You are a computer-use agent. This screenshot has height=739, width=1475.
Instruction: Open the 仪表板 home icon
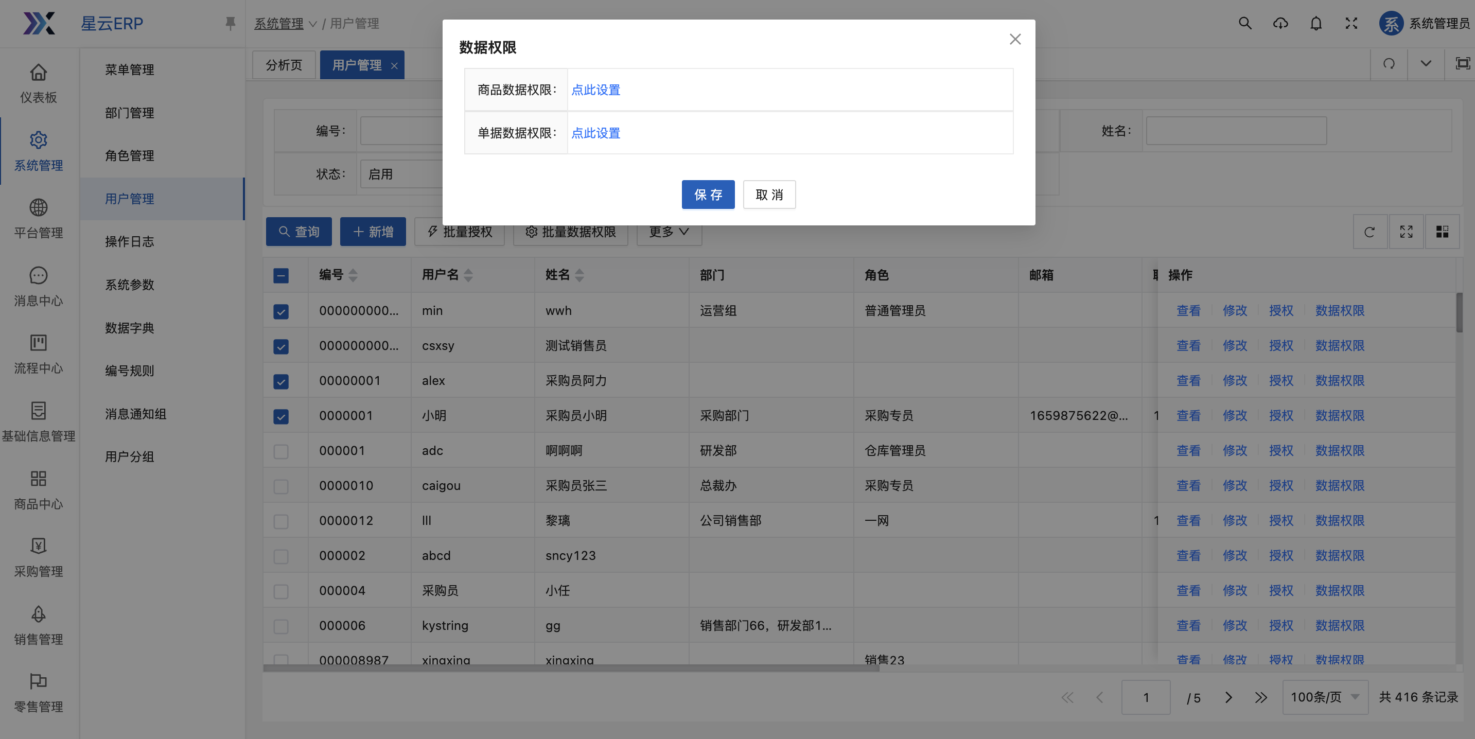(x=39, y=73)
